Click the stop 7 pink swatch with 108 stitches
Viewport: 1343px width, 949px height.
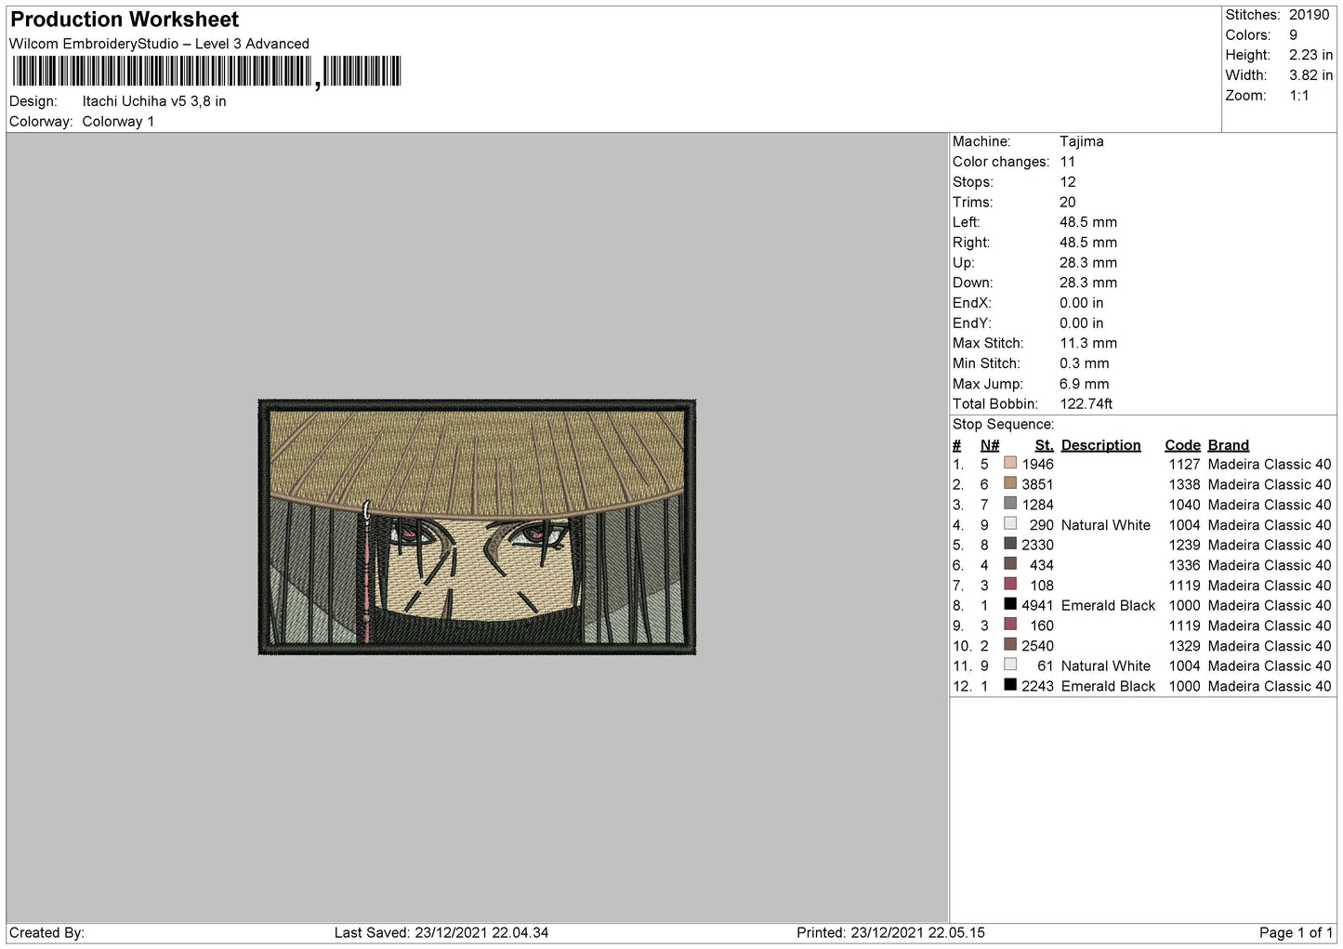click(1010, 585)
